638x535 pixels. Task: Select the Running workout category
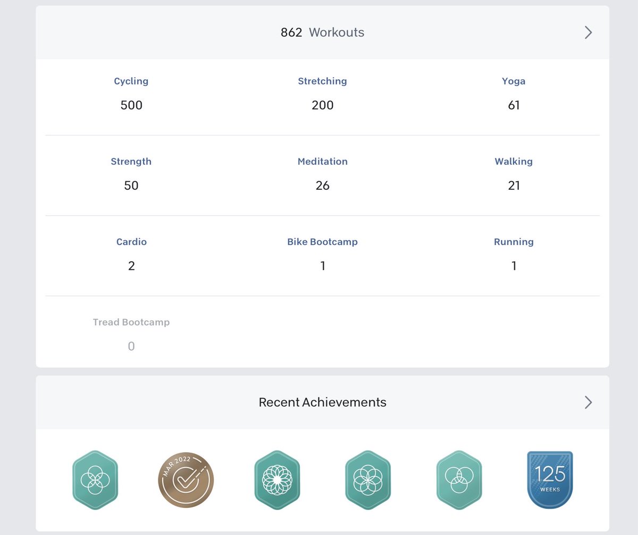point(514,242)
